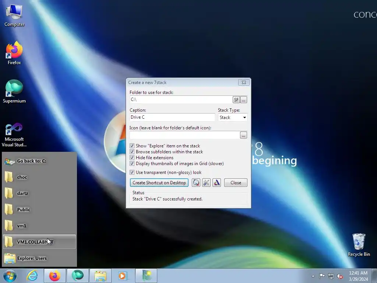Browse for stack folder with ... button
The height and width of the screenshot is (283, 377).
(244, 99)
